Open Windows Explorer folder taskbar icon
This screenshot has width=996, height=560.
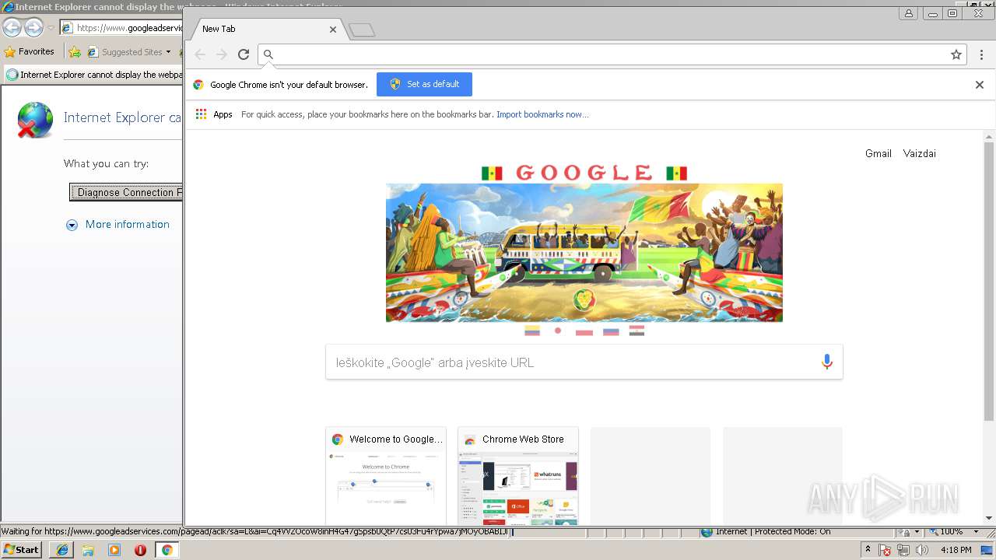pos(88,550)
